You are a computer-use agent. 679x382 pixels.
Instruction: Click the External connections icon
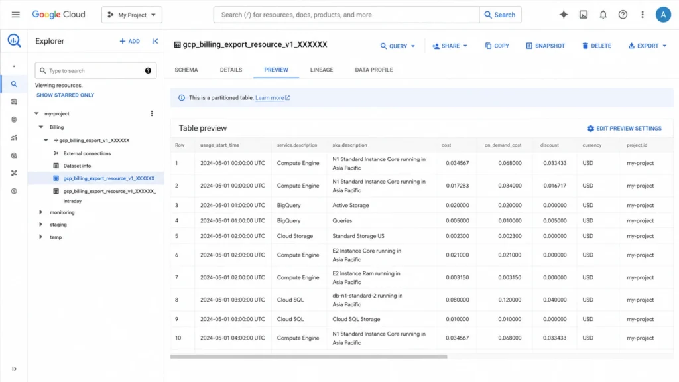pyautogui.click(x=56, y=153)
